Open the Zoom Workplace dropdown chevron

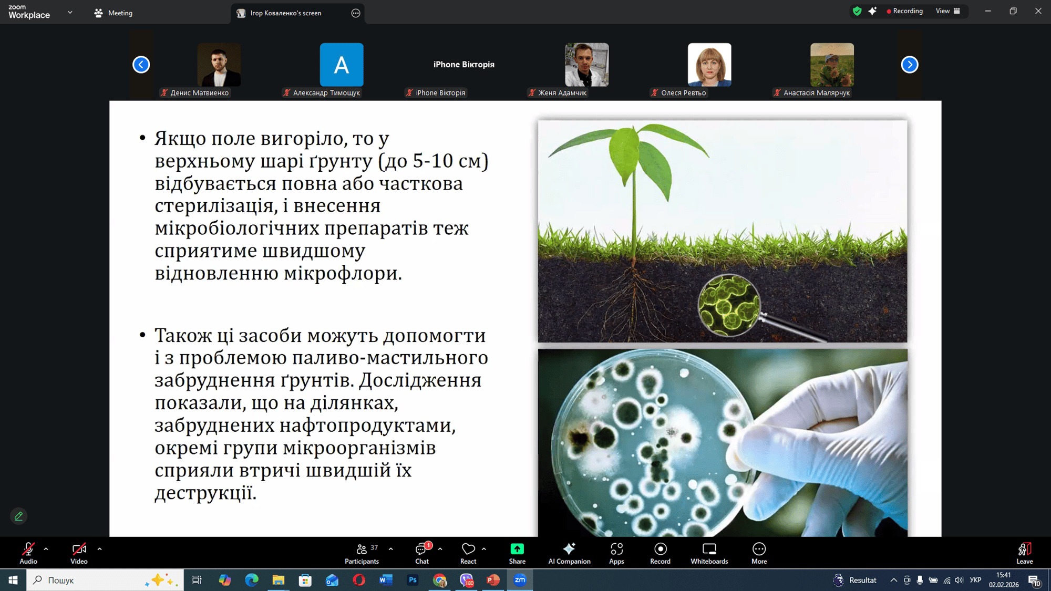point(70,12)
